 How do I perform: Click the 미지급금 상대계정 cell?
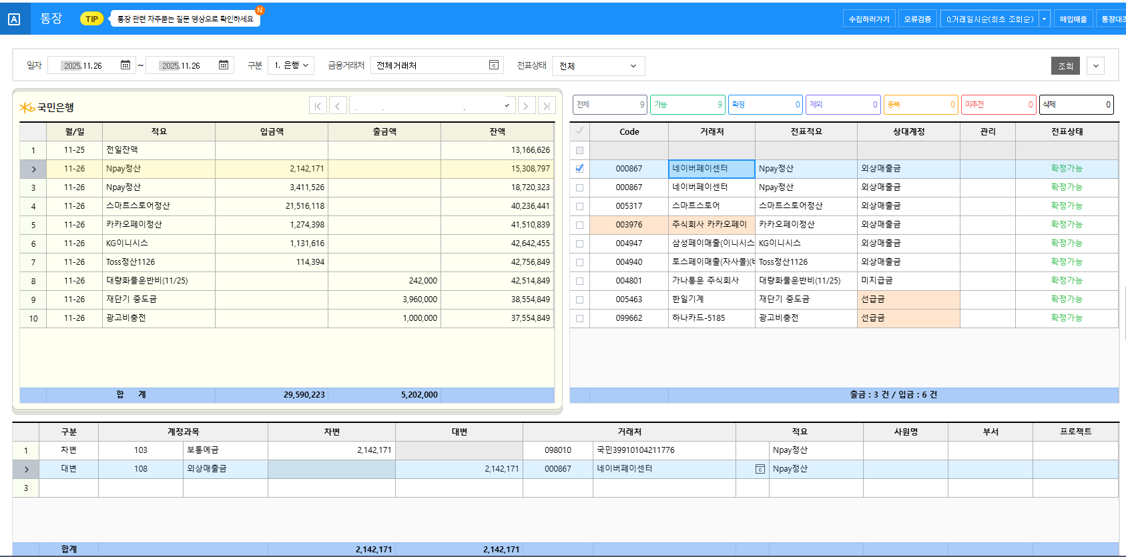tap(908, 281)
